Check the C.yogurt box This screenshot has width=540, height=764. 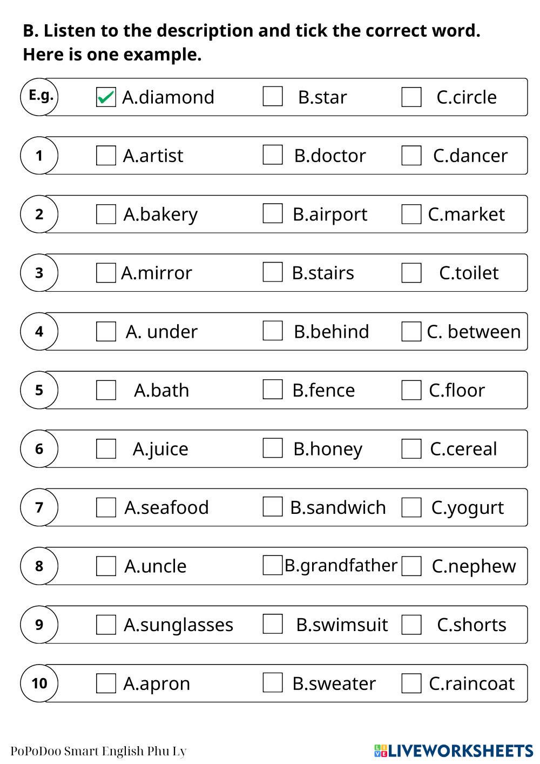[x=411, y=507]
